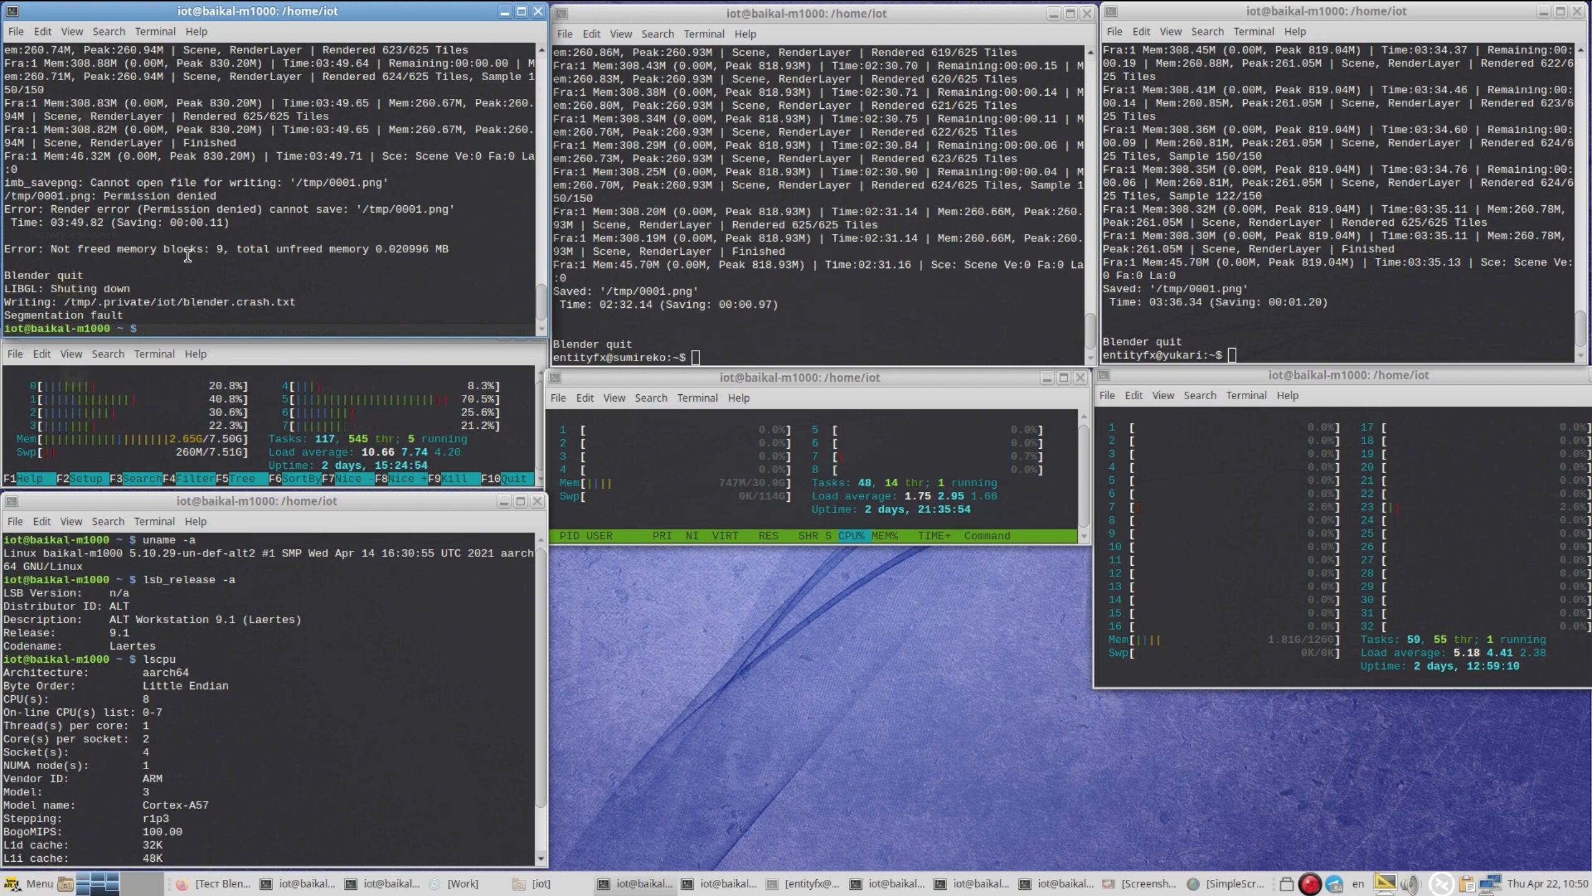Click F10 Quit in htop
This screenshot has width=1592, height=896.
tap(507, 479)
